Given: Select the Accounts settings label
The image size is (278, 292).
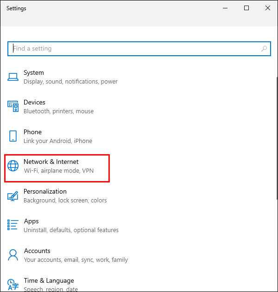Looking at the screenshot, I should [37, 251].
